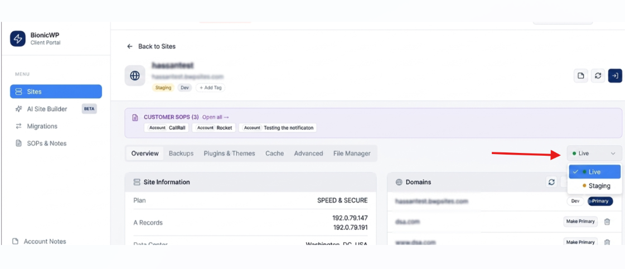Viewport: 625px width, 269px height.
Task: Click the BETA badge beside AI Site Builder
Action: [89, 109]
